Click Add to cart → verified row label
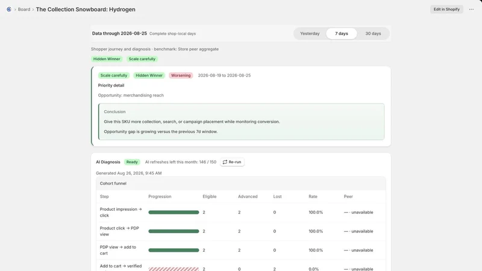The height and width of the screenshot is (271, 482). [x=121, y=267]
